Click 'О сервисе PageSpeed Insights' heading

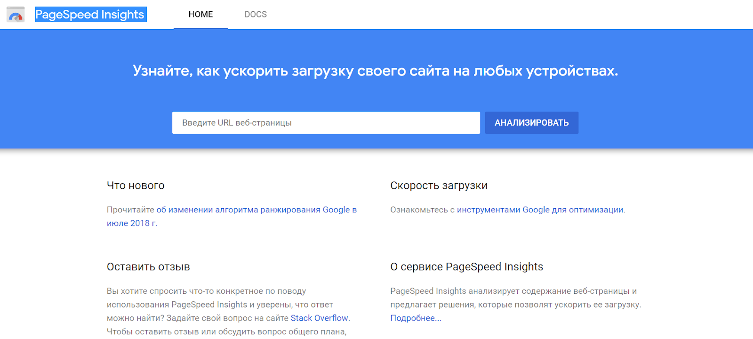coord(466,267)
